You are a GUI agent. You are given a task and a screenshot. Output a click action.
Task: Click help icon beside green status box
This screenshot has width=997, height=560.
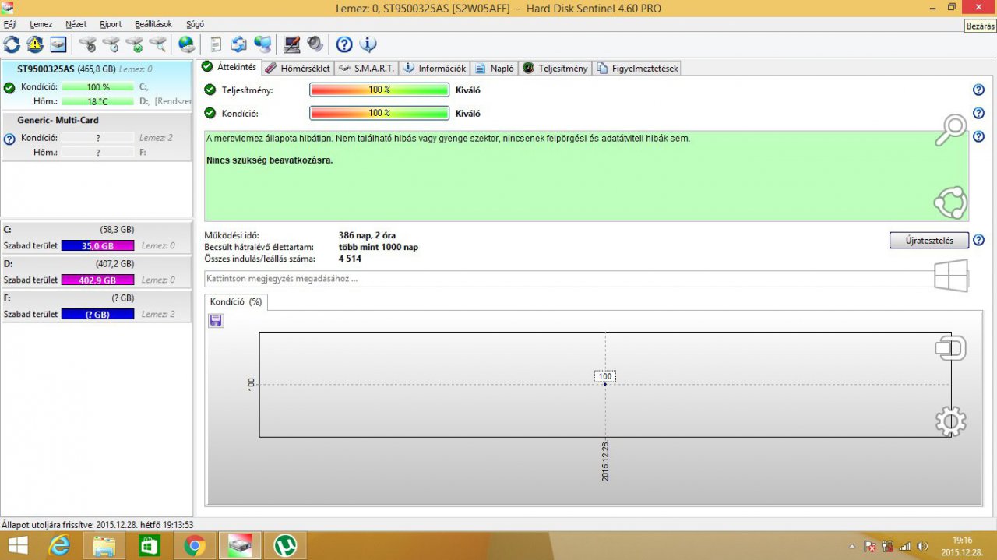tap(979, 137)
